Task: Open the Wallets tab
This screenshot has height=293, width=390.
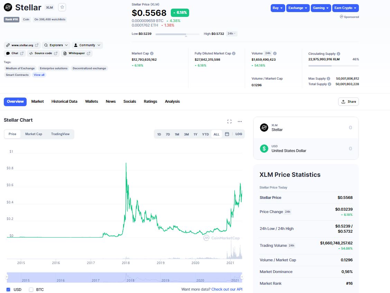Action: pyautogui.click(x=92, y=102)
